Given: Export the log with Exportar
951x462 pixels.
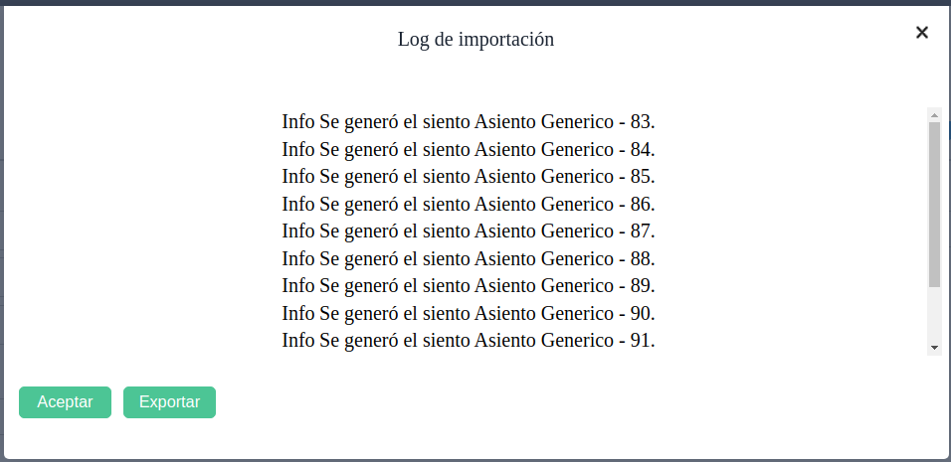Looking at the screenshot, I should pyautogui.click(x=169, y=402).
